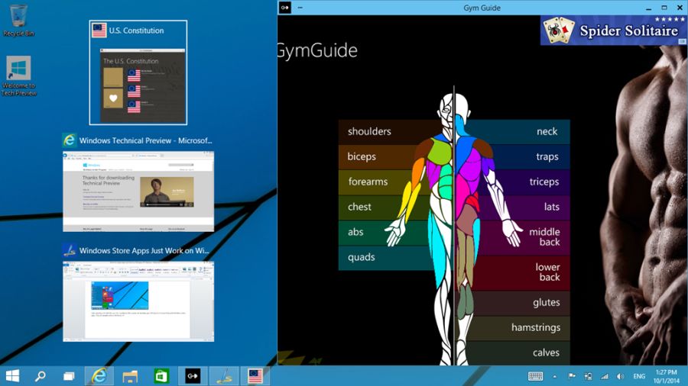Open the volume speaker tray icon

[x=621, y=376]
